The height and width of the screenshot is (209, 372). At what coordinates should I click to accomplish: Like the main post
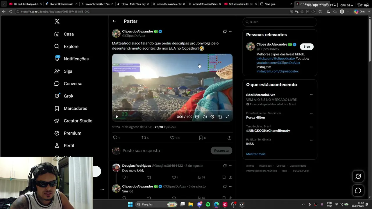coord(175,138)
